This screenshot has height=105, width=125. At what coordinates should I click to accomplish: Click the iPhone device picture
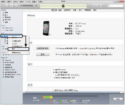46,28
